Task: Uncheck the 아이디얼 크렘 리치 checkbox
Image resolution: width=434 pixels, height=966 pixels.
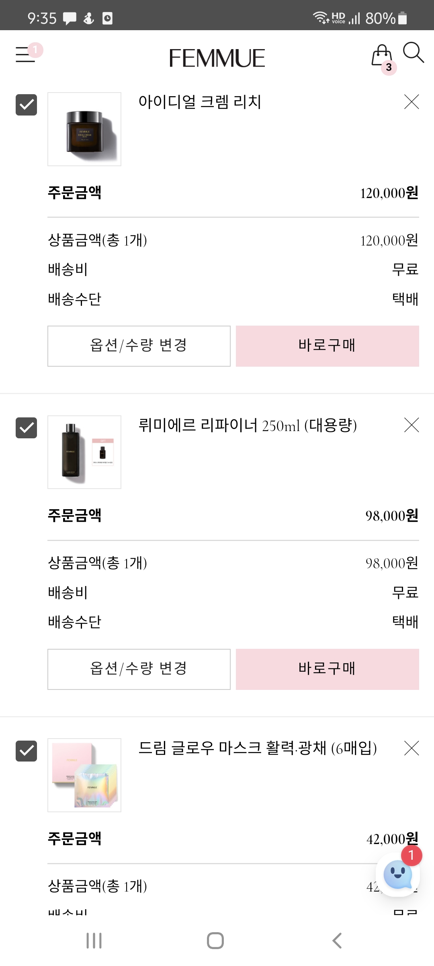Action: point(27,105)
